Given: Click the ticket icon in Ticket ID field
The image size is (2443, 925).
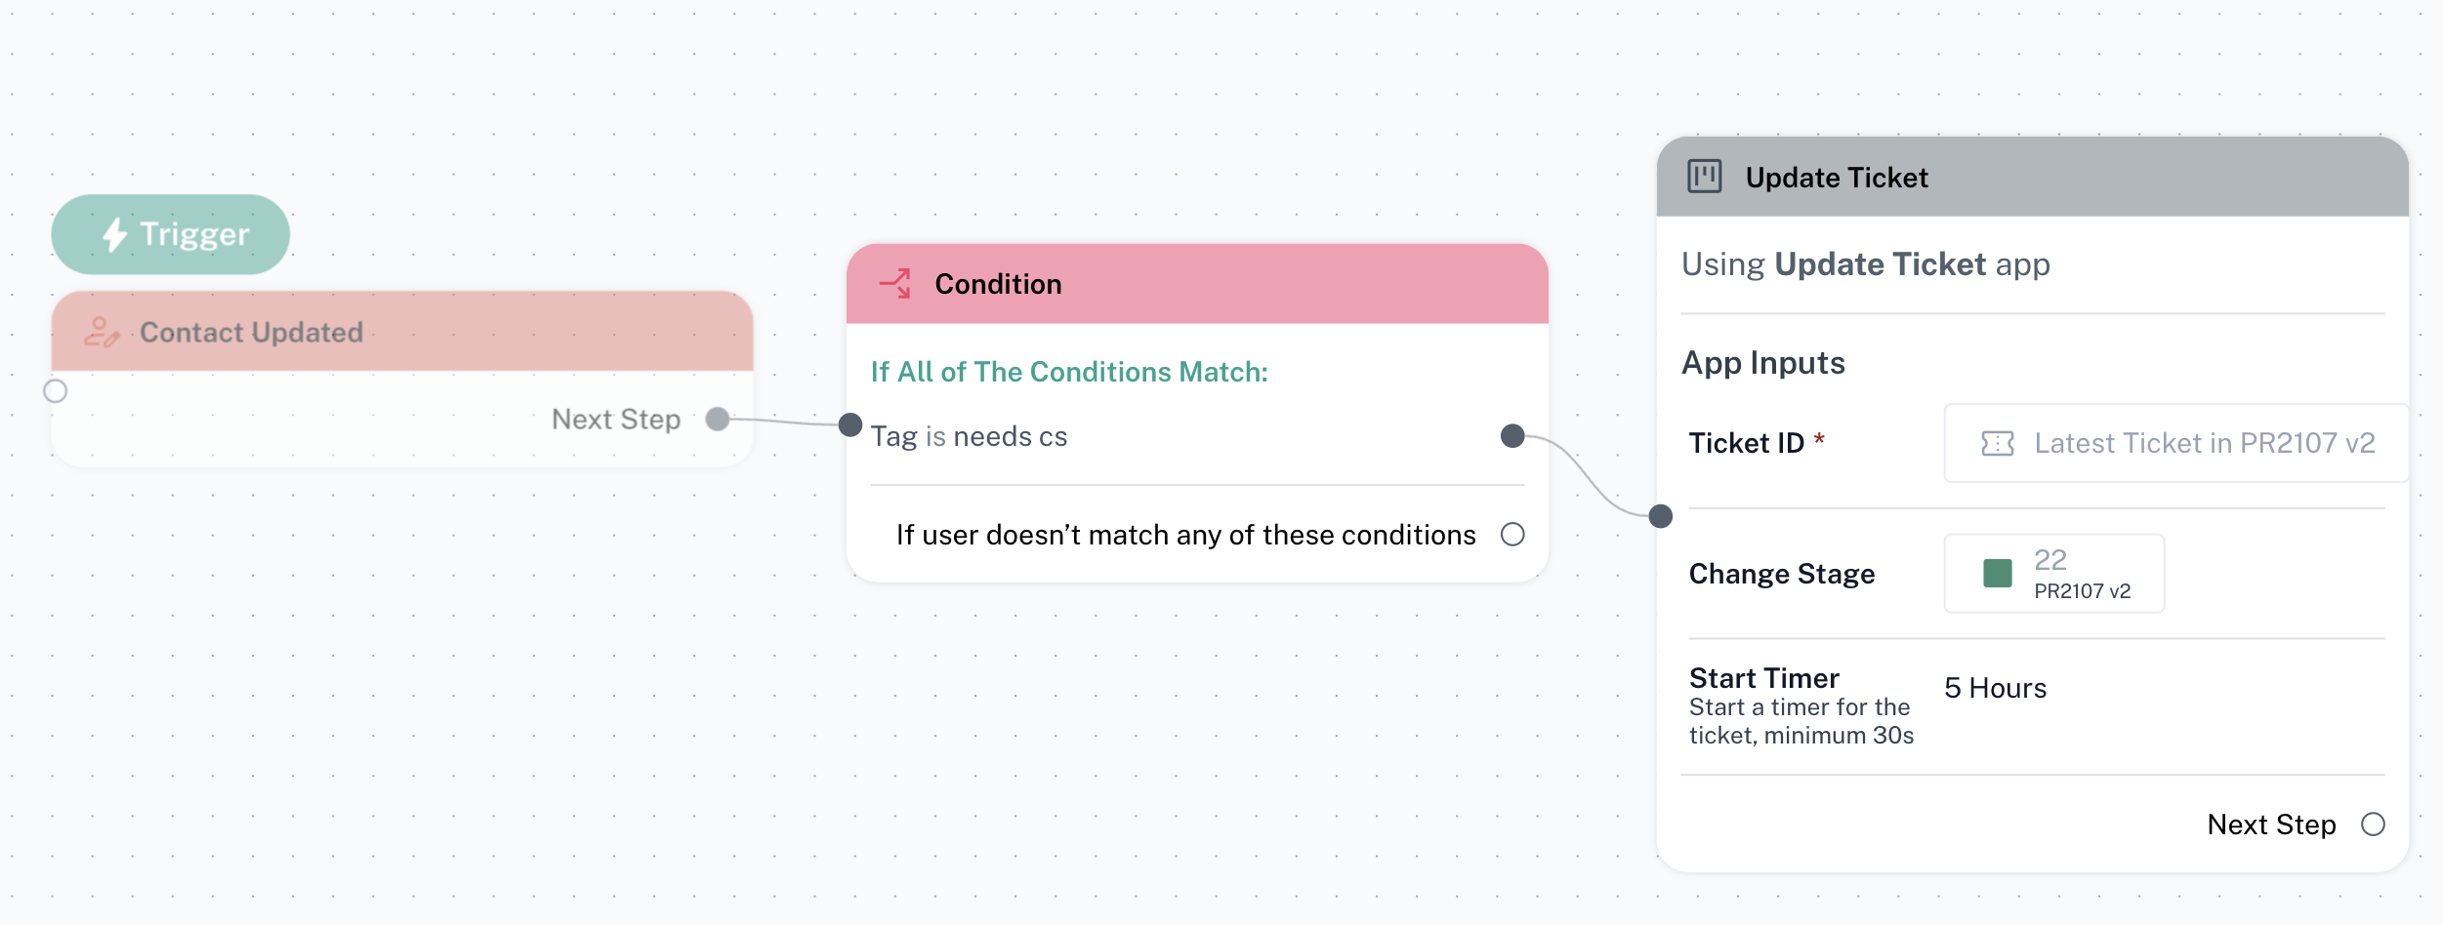Looking at the screenshot, I should pos(1998,444).
